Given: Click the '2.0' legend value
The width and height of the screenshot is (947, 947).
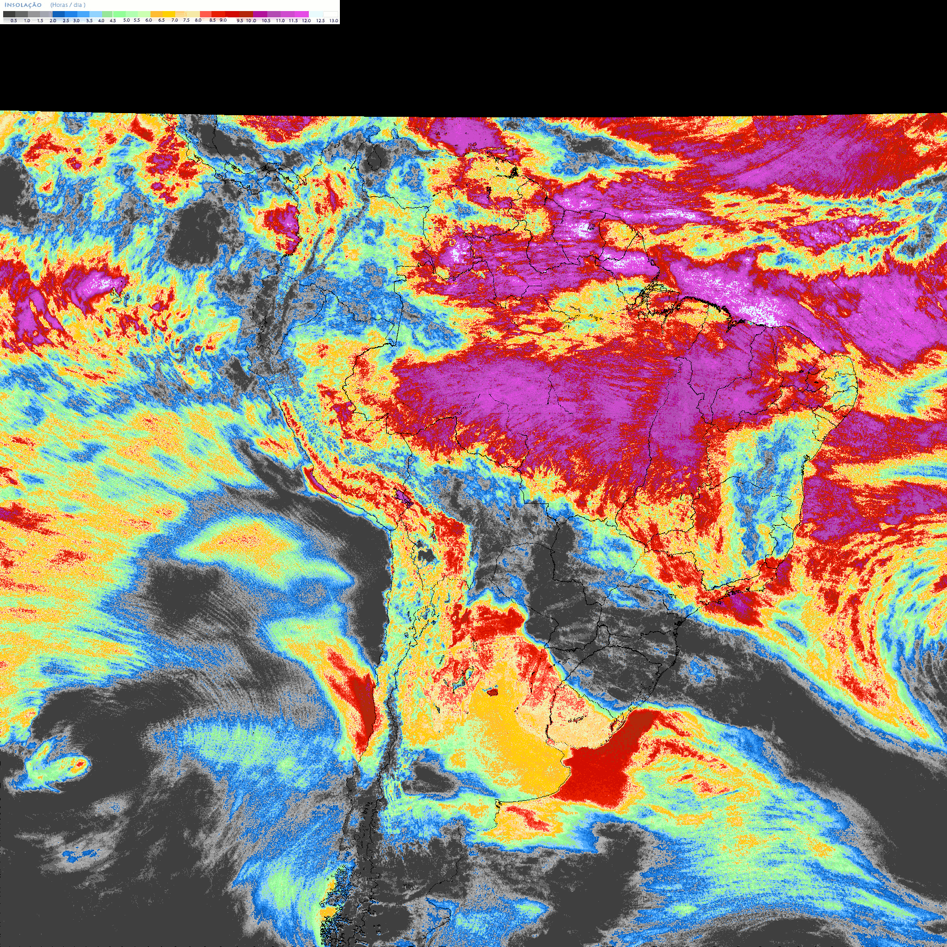Looking at the screenshot, I should pyautogui.click(x=53, y=21).
